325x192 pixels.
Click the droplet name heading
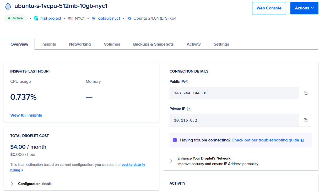click(61, 6)
